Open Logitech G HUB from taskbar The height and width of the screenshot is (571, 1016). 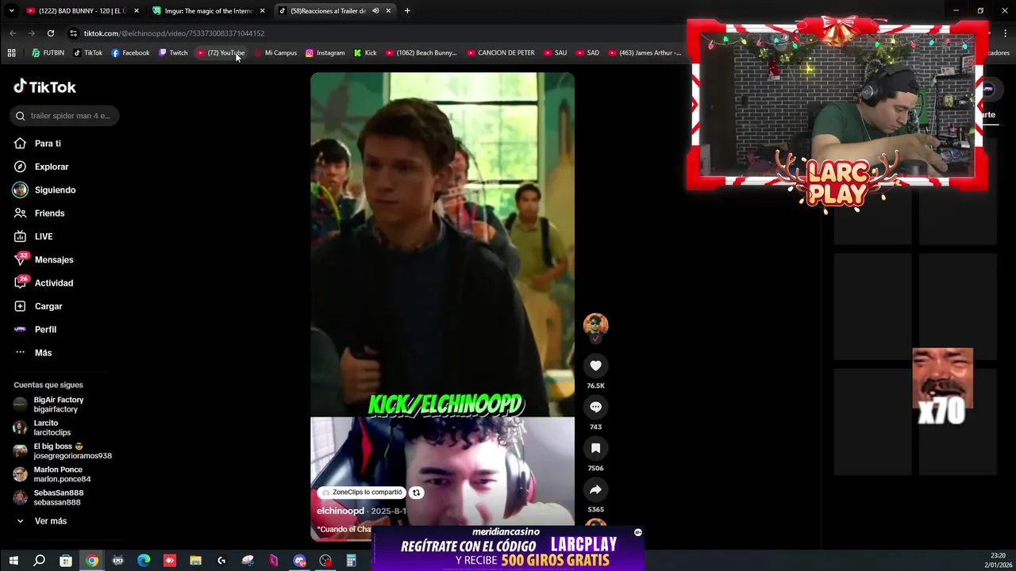point(221,561)
